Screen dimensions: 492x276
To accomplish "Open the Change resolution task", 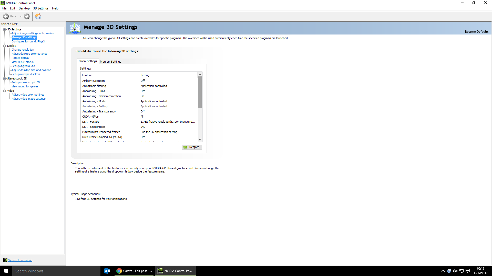I will [23, 50].
